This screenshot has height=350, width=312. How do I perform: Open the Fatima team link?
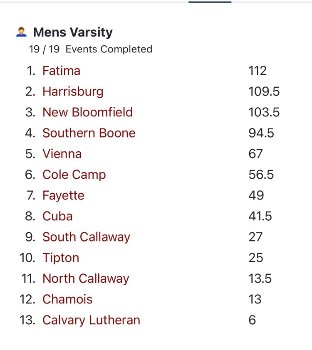(x=61, y=71)
